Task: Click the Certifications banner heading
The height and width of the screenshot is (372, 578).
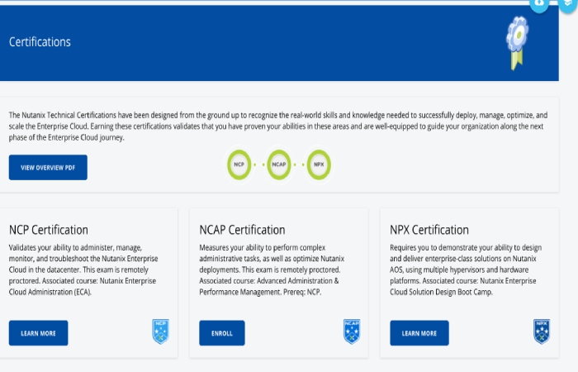Action: [40, 42]
